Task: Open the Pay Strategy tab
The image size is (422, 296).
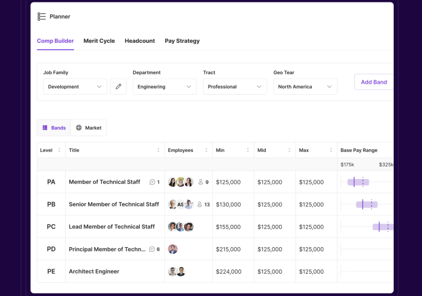Action: [182, 41]
